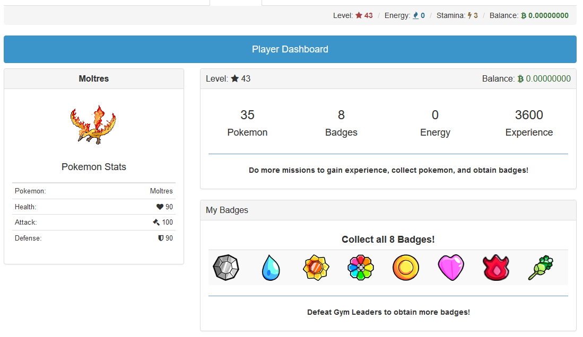The height and width of the screenshot is (337, 583).
Task: Click the green Bitcoin icon in top bar
Action: pos(524,15)
